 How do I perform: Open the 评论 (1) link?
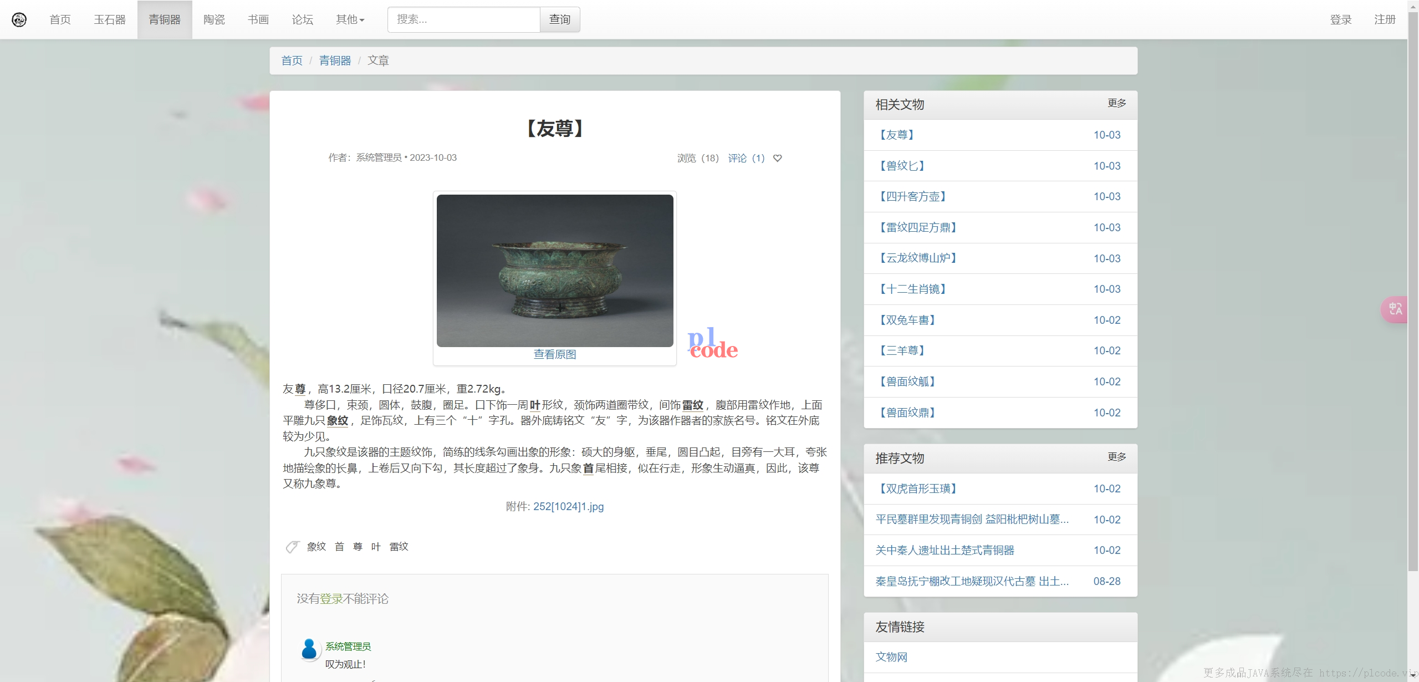point(747,158)
